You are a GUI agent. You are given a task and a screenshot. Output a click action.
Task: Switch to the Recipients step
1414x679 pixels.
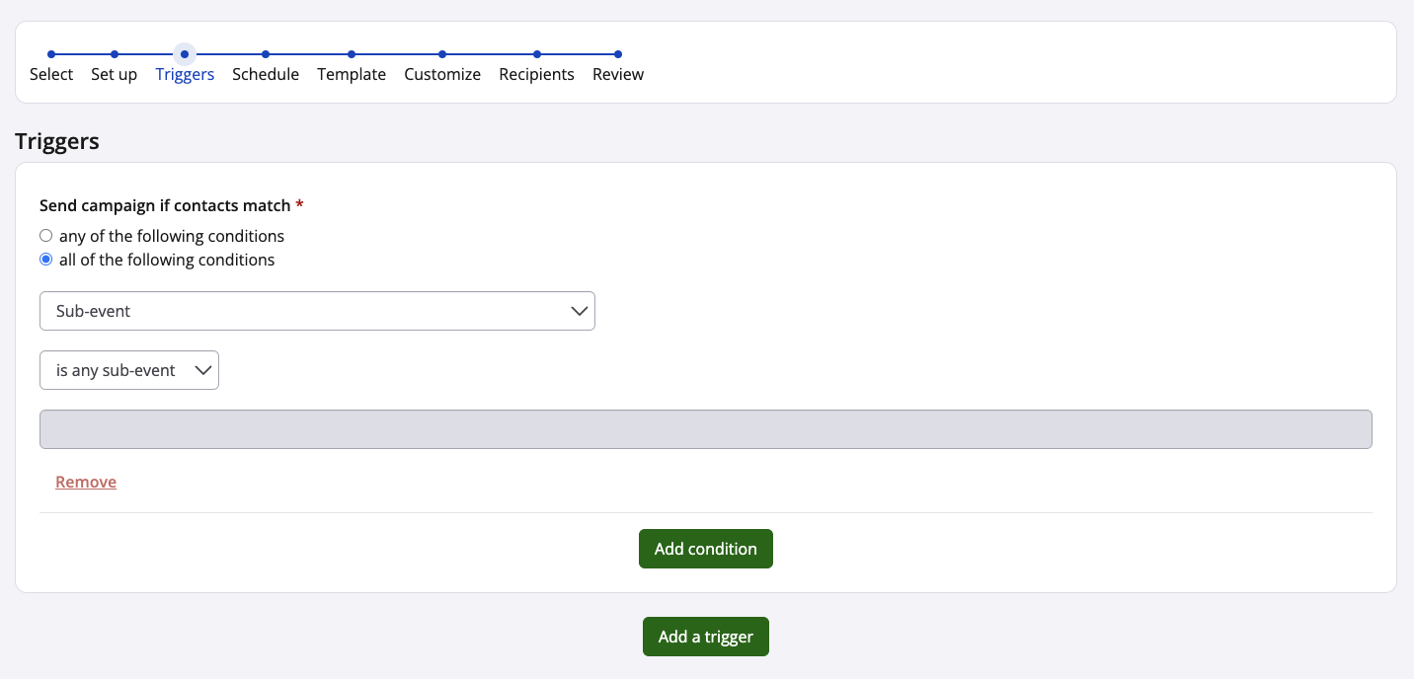[536, 74]
